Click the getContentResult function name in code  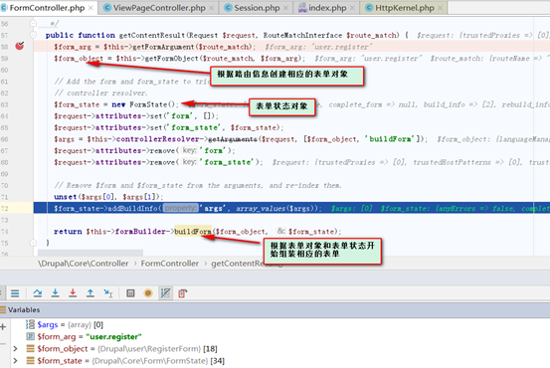click(152, 35)
